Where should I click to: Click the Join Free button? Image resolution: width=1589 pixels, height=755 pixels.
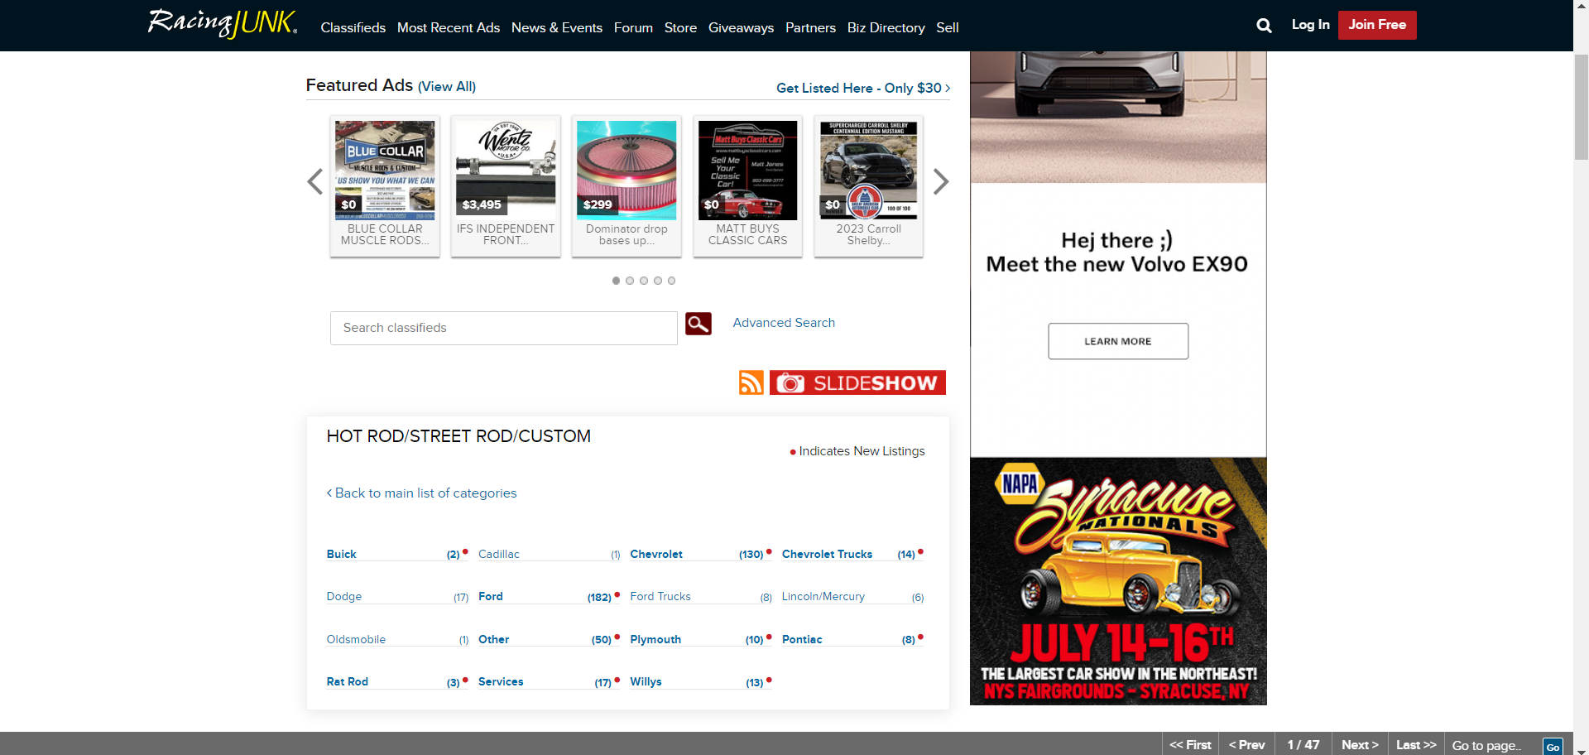pos(1377,25)
